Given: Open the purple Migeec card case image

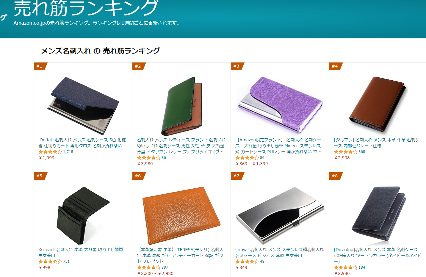Looking at the screenshot, I should (280, 105).
